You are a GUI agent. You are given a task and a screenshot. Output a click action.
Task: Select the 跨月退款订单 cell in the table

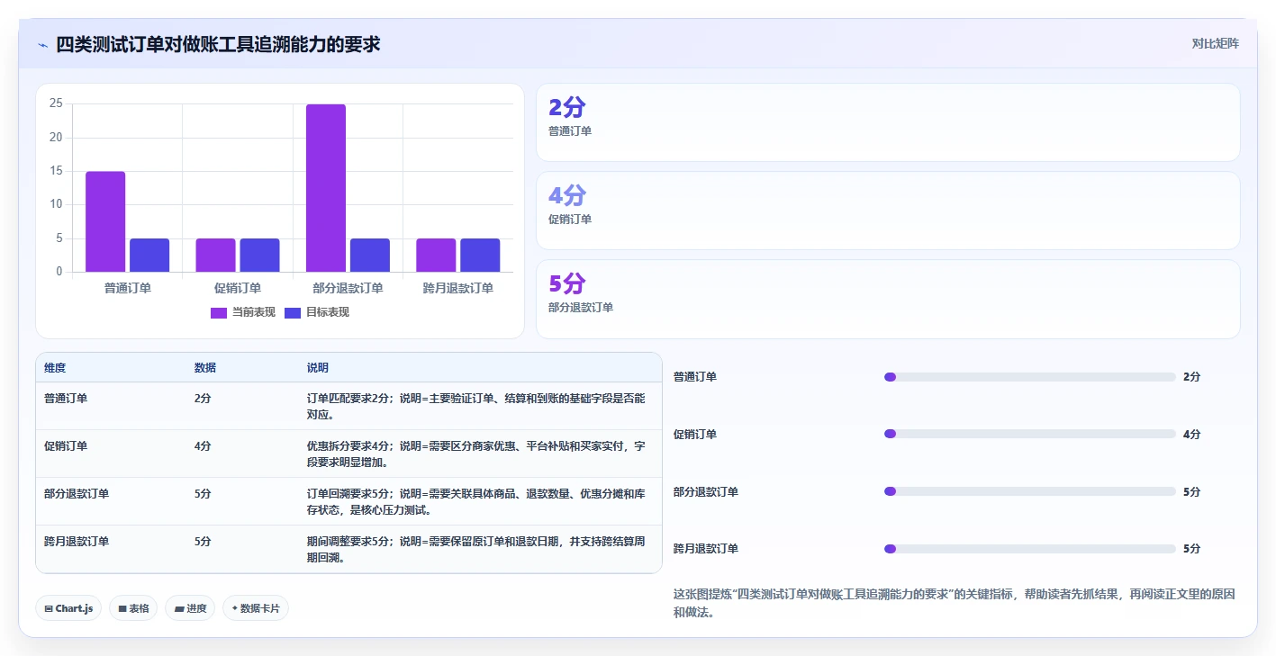point(77,541)
